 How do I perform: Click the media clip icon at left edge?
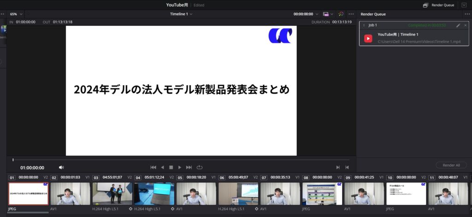click(3, 29)
